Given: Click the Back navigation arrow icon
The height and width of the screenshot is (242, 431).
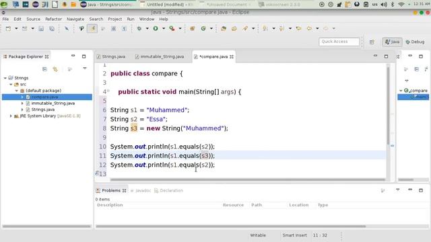Looking at the screenshot, I should pyautogui.click(x=310, y=28).
